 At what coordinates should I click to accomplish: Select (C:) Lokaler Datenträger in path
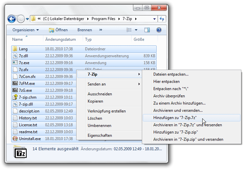(x=63, y=19)
